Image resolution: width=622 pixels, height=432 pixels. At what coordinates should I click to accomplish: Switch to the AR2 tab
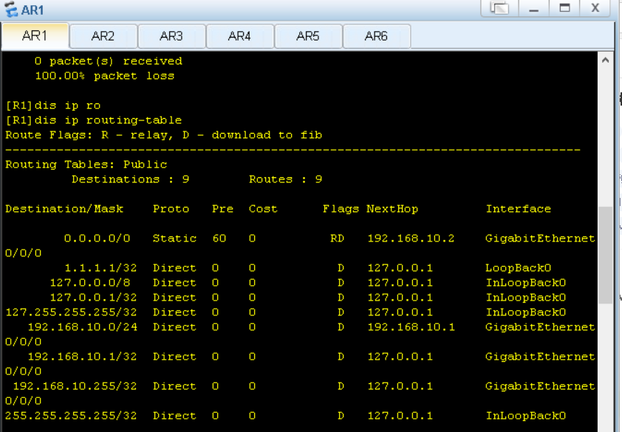coord(103,36)
